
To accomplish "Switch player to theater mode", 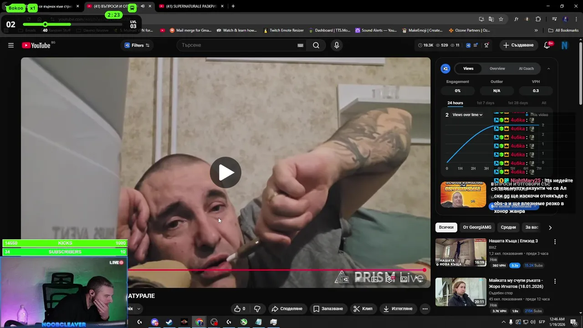I will click(404, 279).
